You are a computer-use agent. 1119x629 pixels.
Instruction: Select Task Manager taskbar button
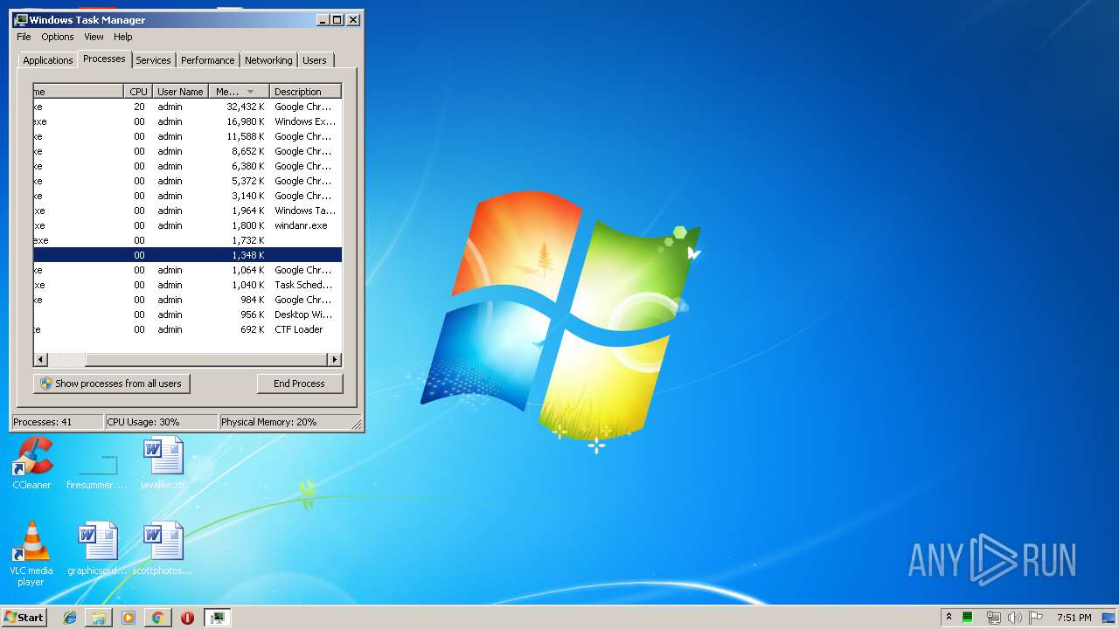coord(217,618)
